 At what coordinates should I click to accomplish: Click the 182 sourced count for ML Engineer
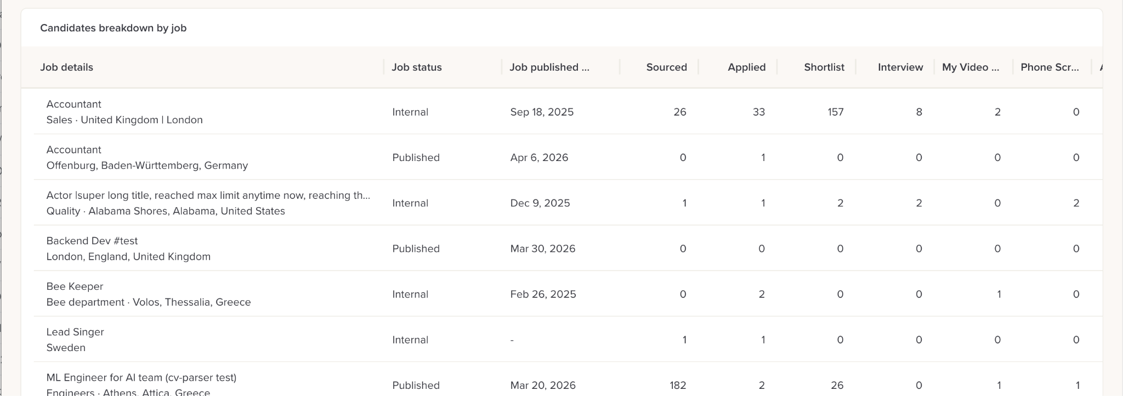tap(678, 386)
